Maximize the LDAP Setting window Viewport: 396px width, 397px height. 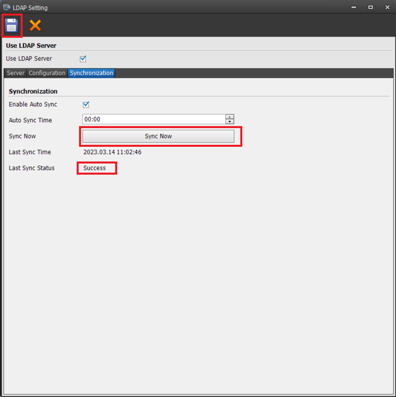[x=370, y=8]
